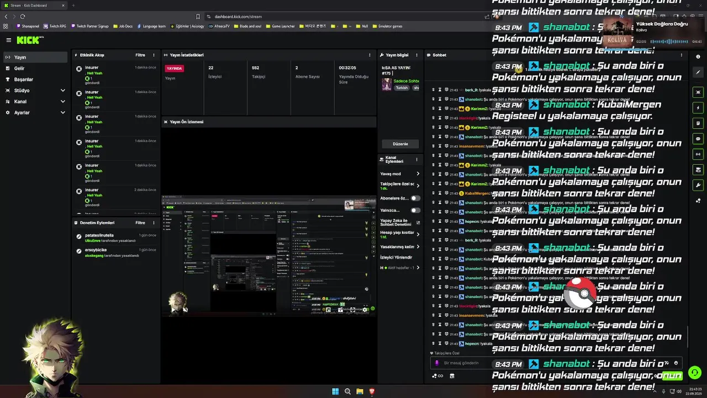Click the Turkish language tag
The width and height of the screenshot is (707, 398).
402,88
